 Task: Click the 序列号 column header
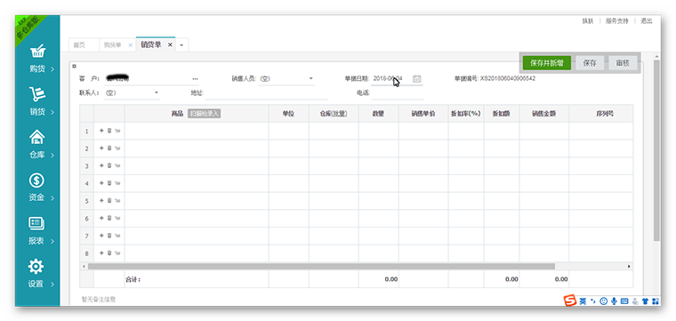[601, 114]
